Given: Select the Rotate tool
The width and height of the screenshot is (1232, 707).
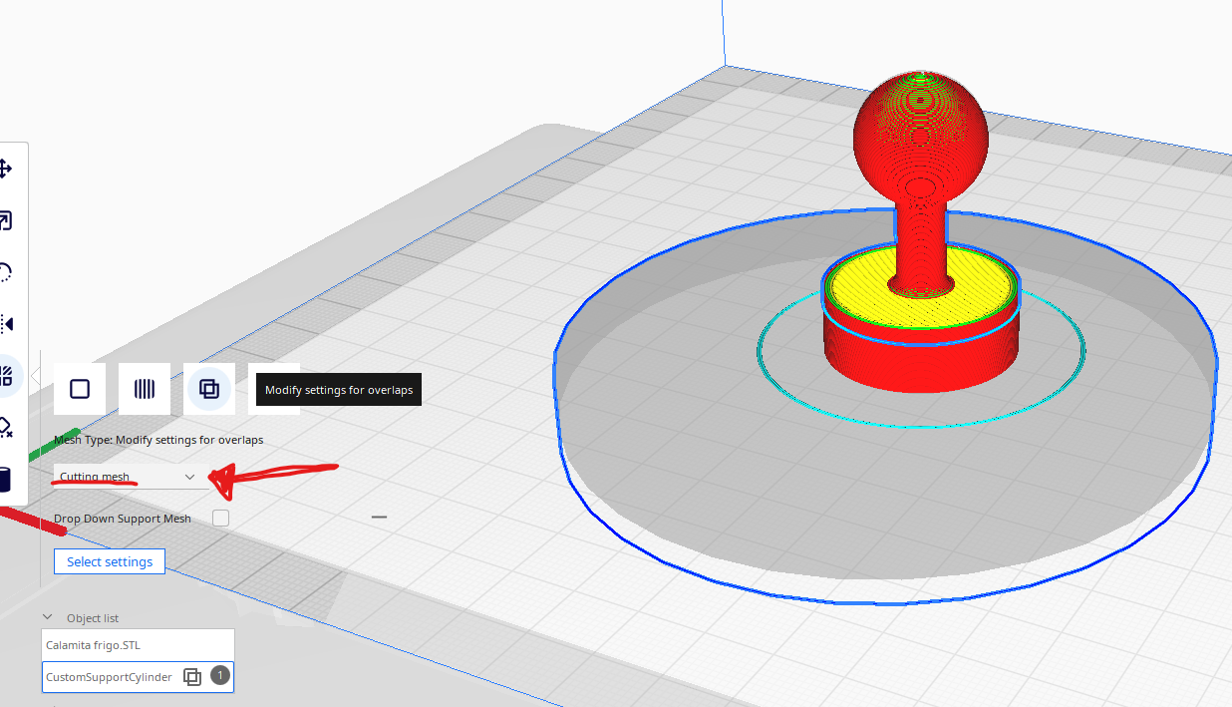Looking at the screenshot, I should click(x=5, y=272).
